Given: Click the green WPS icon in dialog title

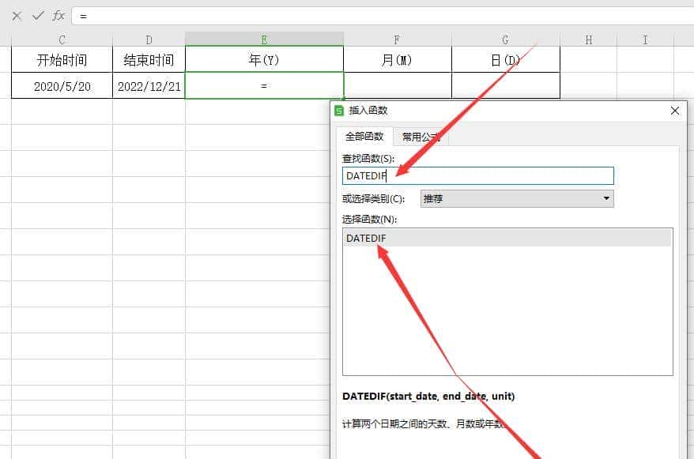Looking at the screenshot, I should tap(339, 111).
